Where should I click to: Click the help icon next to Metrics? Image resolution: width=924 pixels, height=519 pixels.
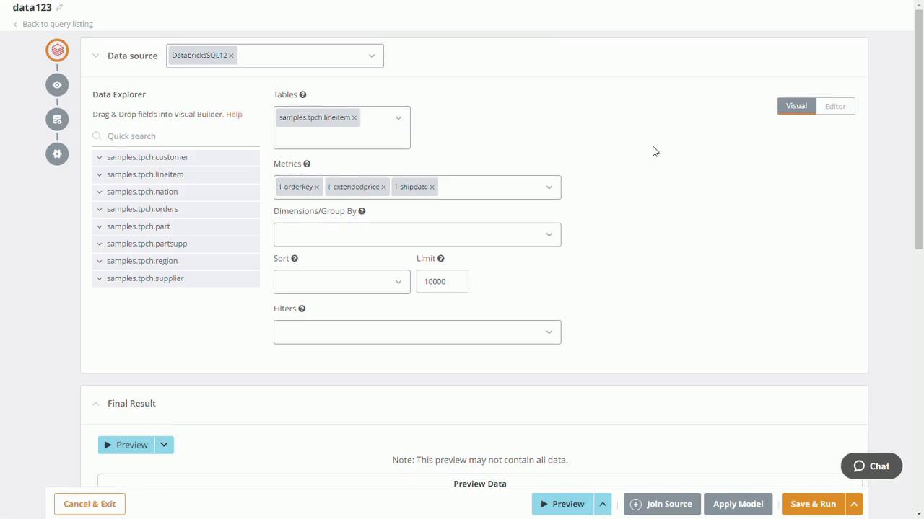point(307,164)
